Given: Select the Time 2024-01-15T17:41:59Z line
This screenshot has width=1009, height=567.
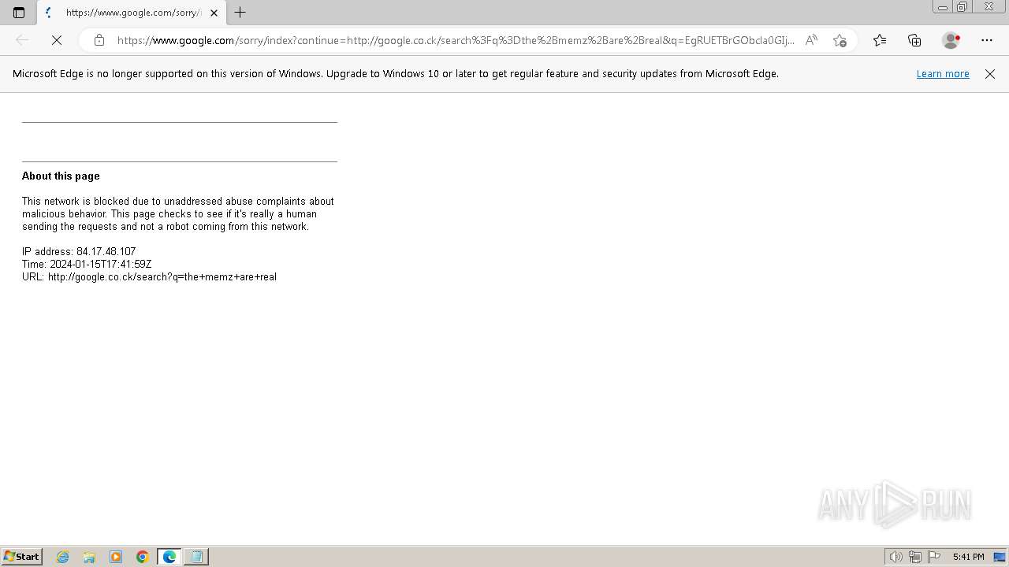Looking at the screenshot, I should 87,265.
